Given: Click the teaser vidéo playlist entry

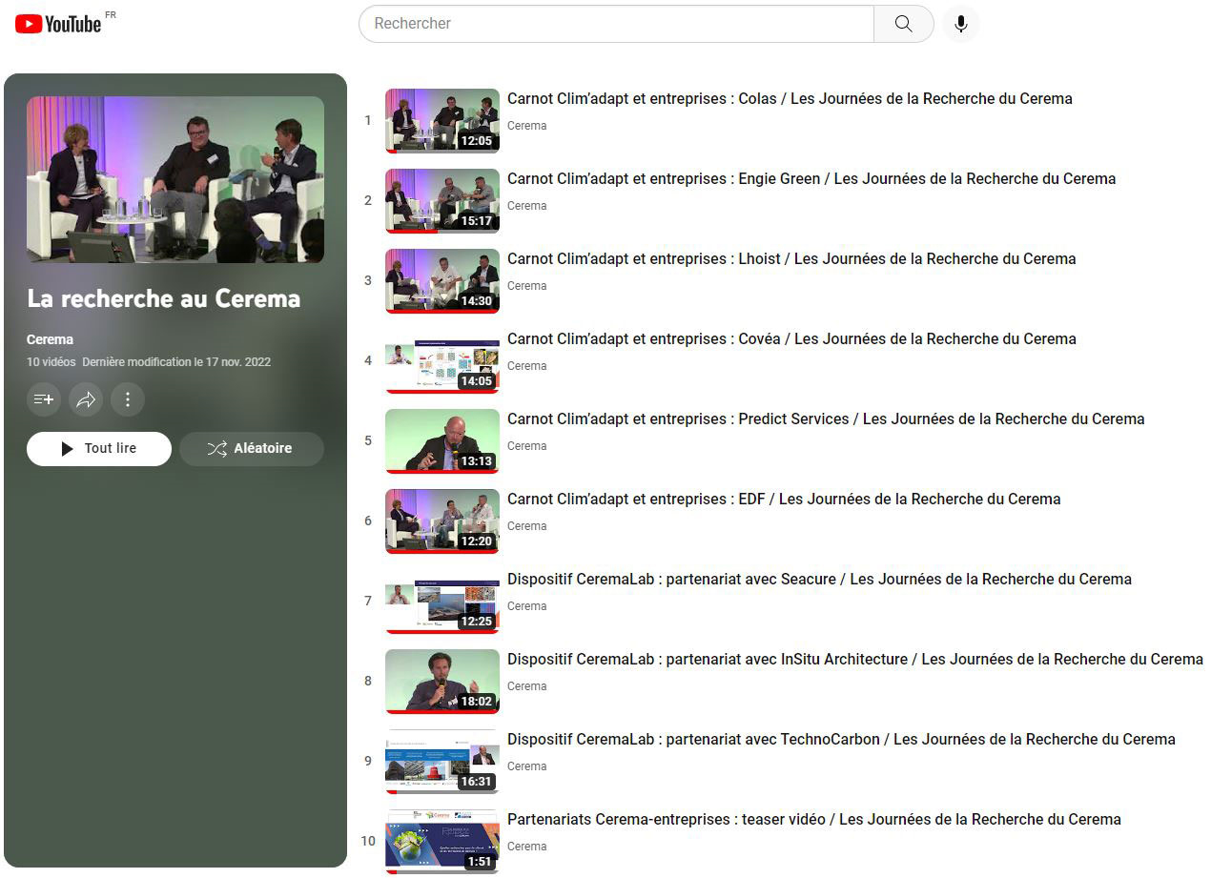Looking at the screenshot, I should coord(815,819).
